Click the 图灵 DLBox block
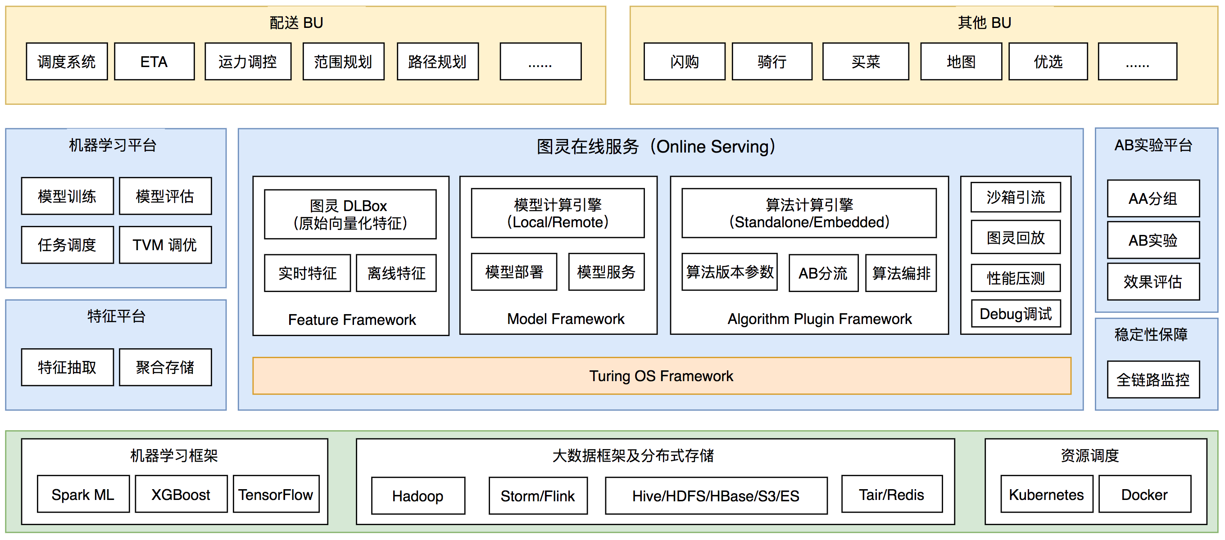Image resolution: width=1225 pixels, height=540 pixels. tap(350, 214)
